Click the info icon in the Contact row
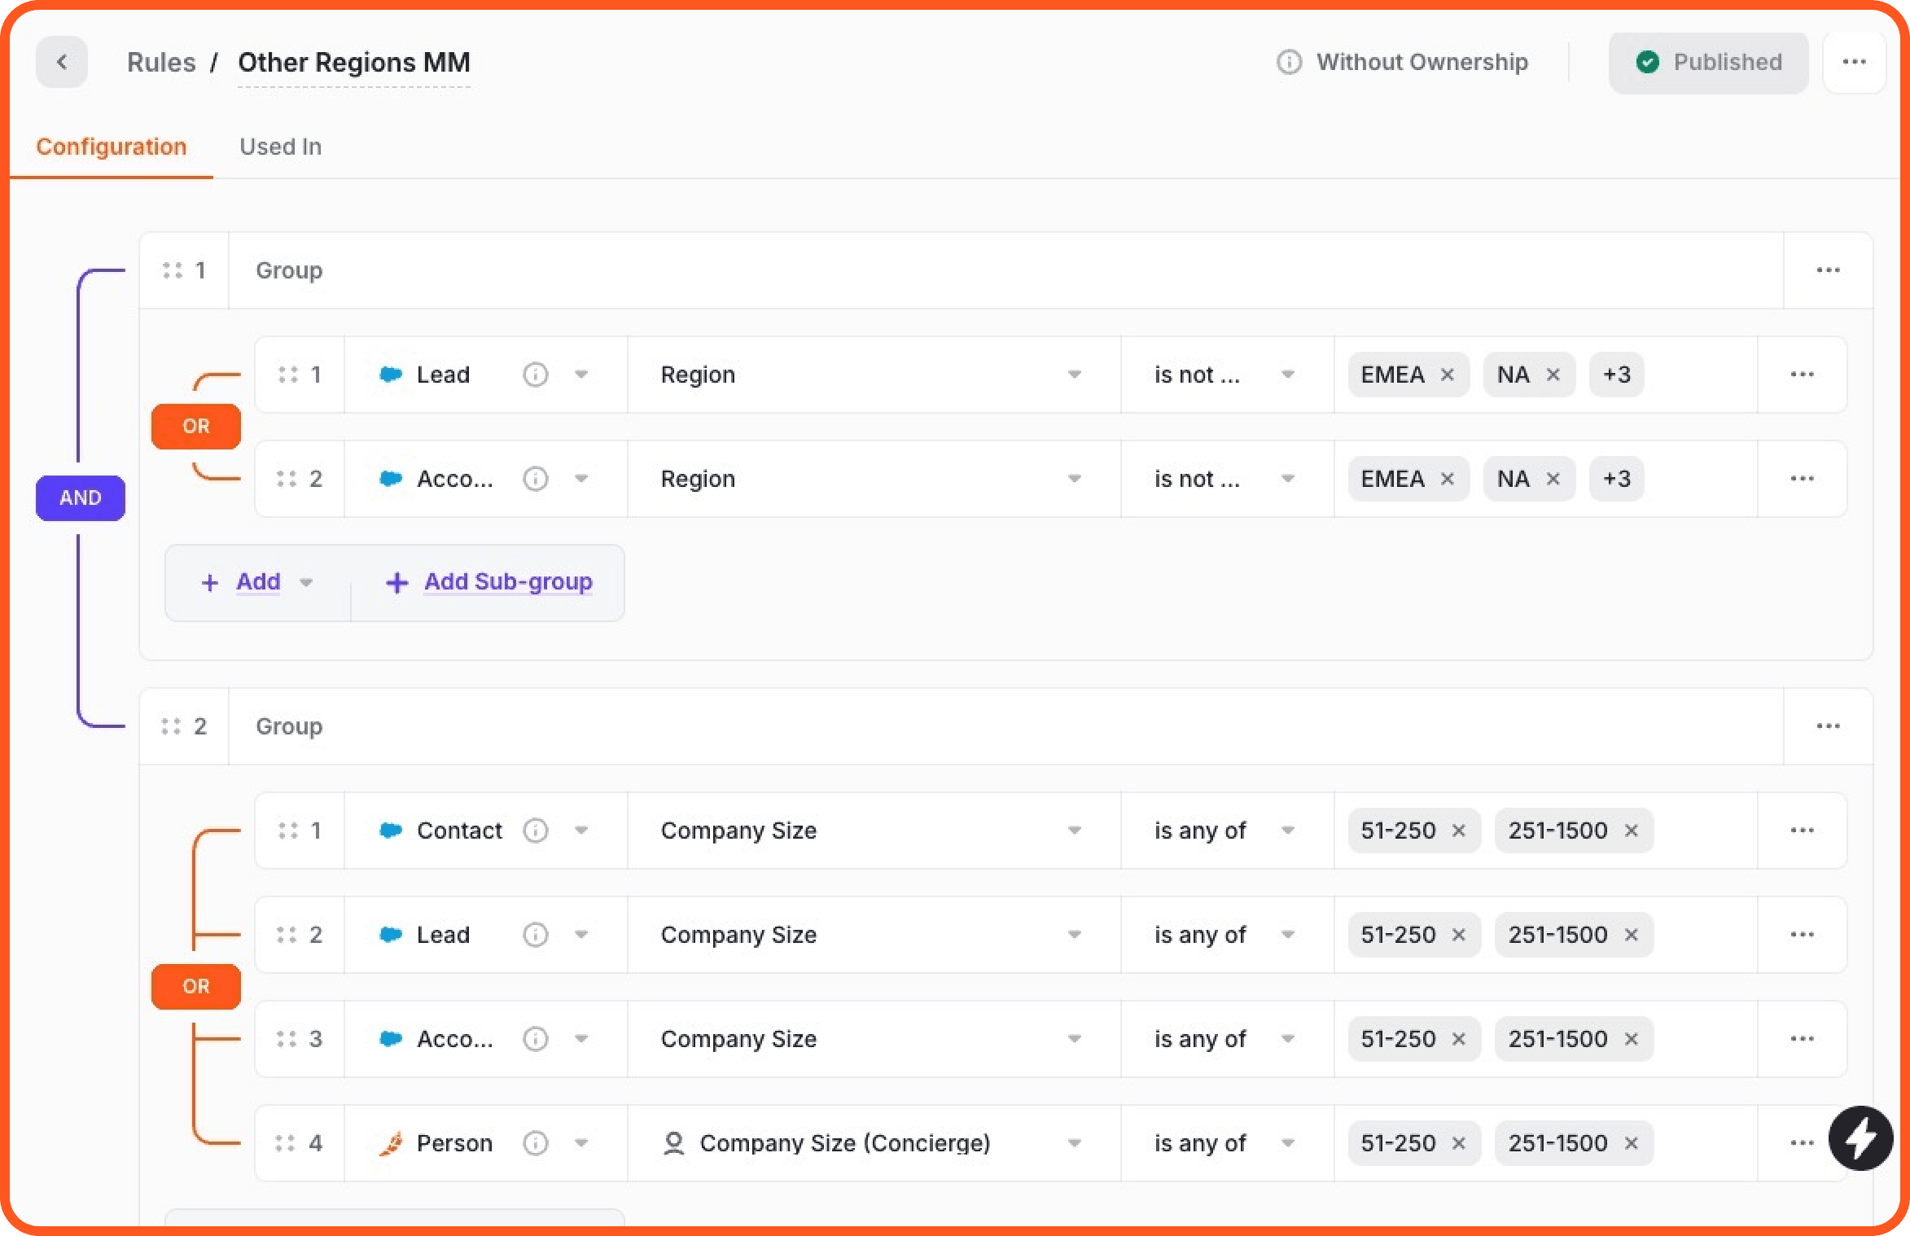 pyautogui.click(x=535, y=831)
